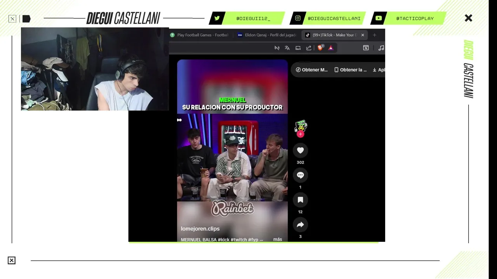Click the MERNUEL BALSA caption text

tap(198, 240)
